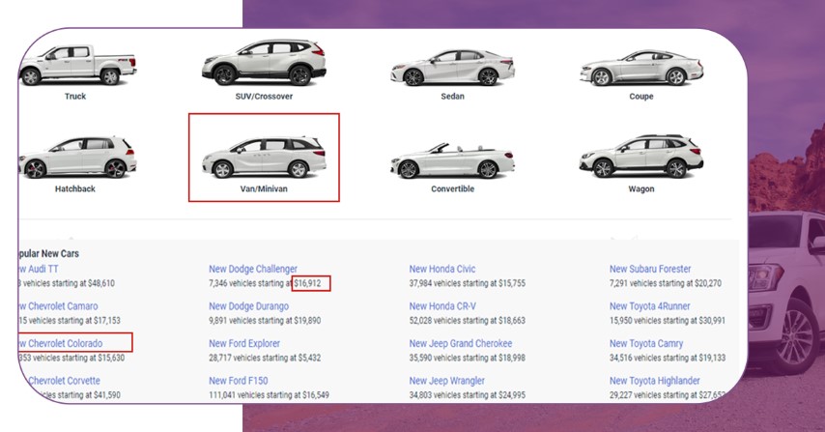Click the Popular New Cars heading

[x=48, y=253]
